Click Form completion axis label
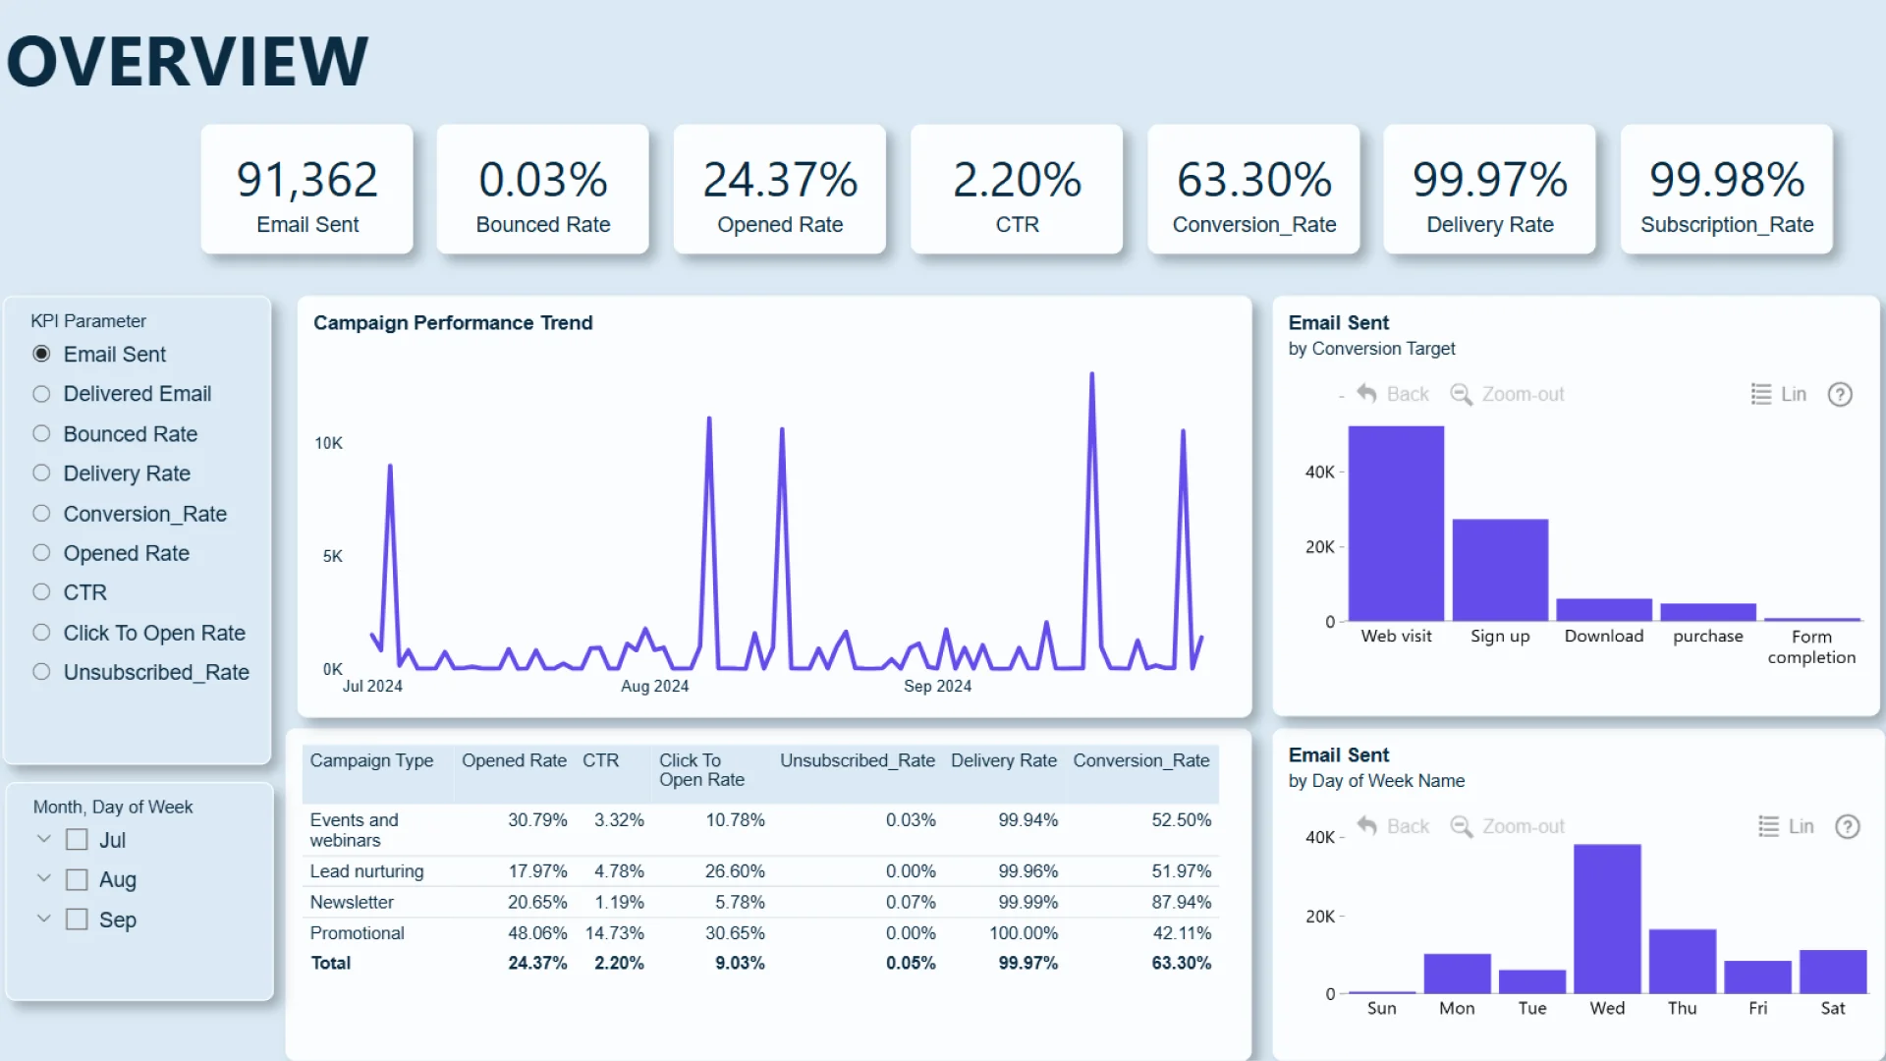1886x1061 pixels. pyautogui.click(x=1812, y=647)
